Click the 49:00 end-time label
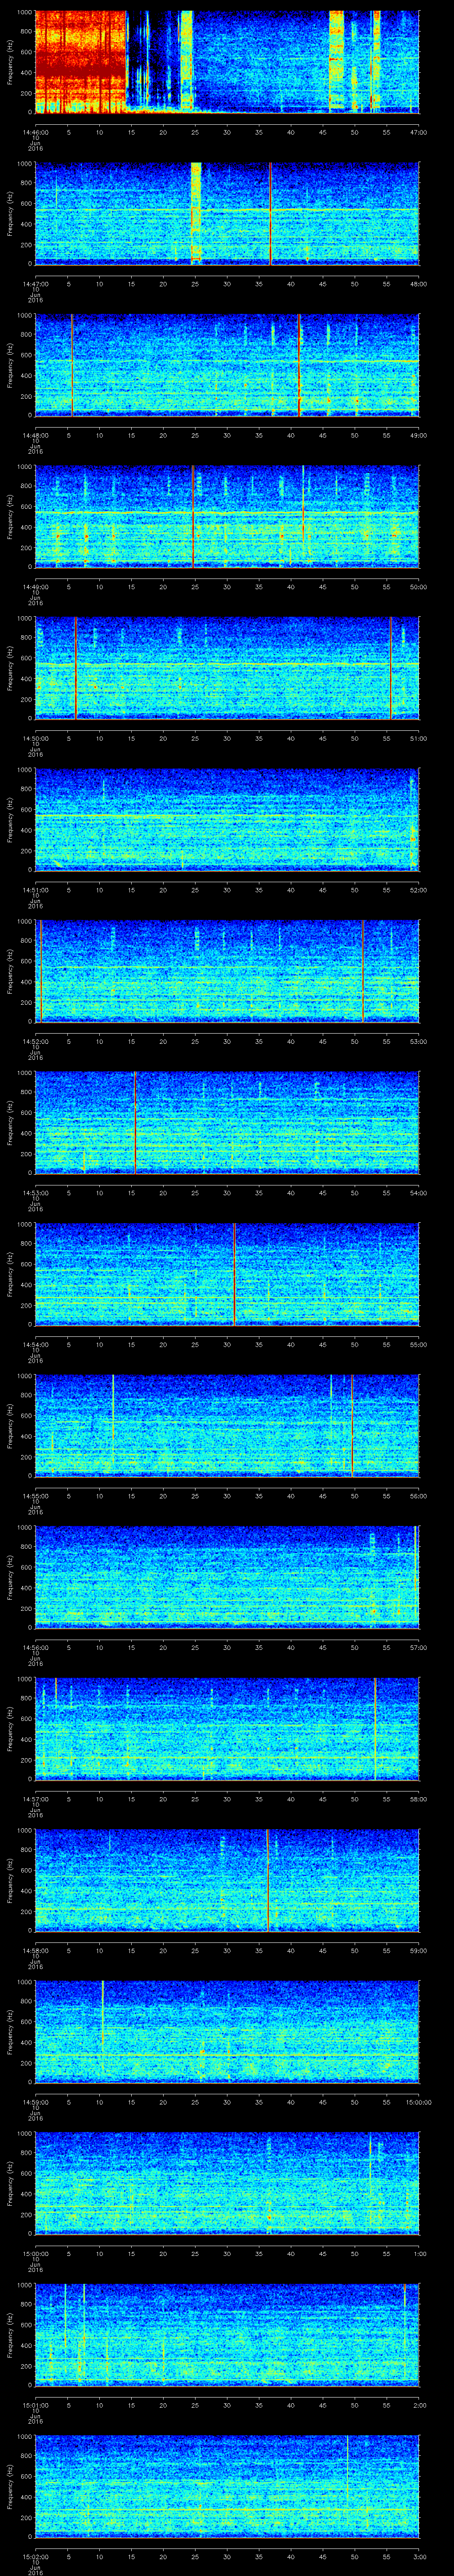 pyautogui.click(x=418, y=435)
